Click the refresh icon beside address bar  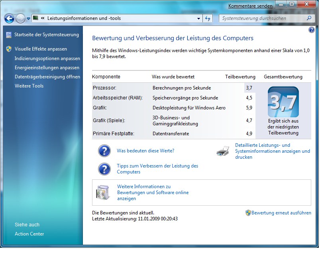[208, 18]
